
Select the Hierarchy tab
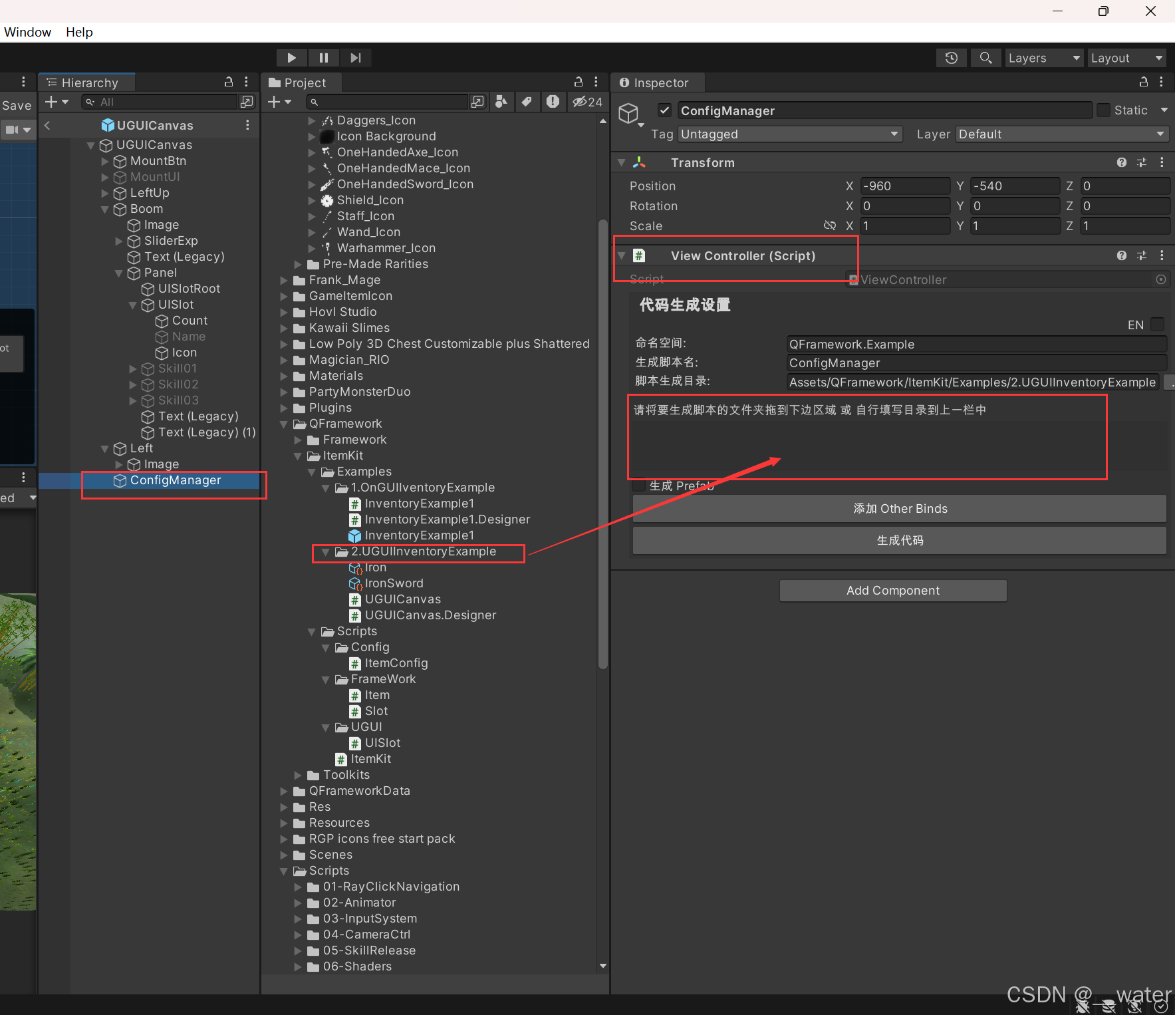87,82
